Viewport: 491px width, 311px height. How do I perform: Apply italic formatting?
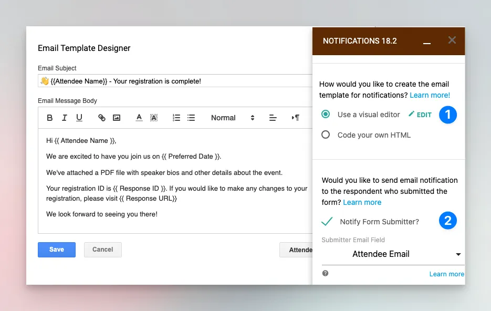coord(64,117)
